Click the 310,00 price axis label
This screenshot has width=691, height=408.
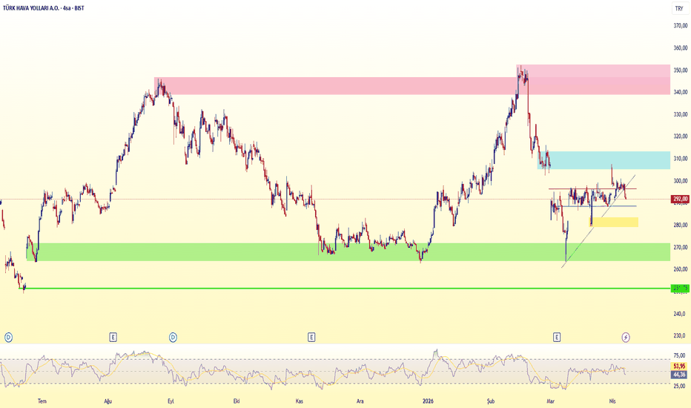pyautogui.click(x=681, y=158)
